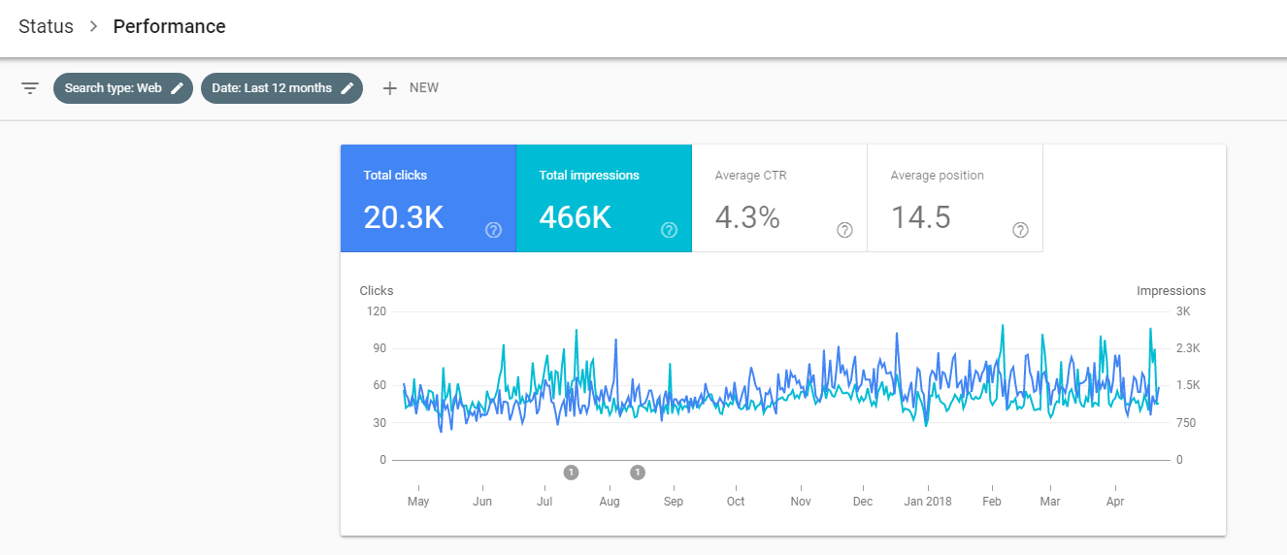Edit the Search type pencil icon

[177, 88]
